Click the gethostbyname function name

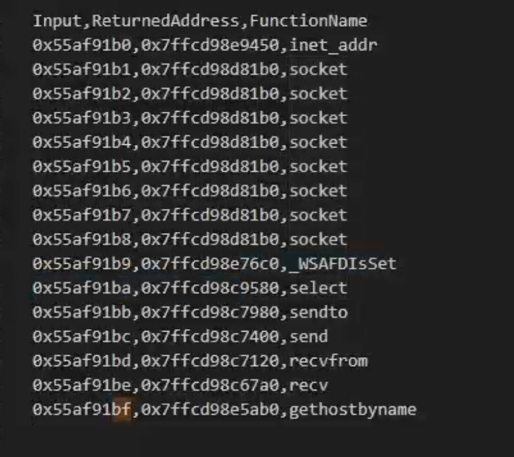coord(352,410)
